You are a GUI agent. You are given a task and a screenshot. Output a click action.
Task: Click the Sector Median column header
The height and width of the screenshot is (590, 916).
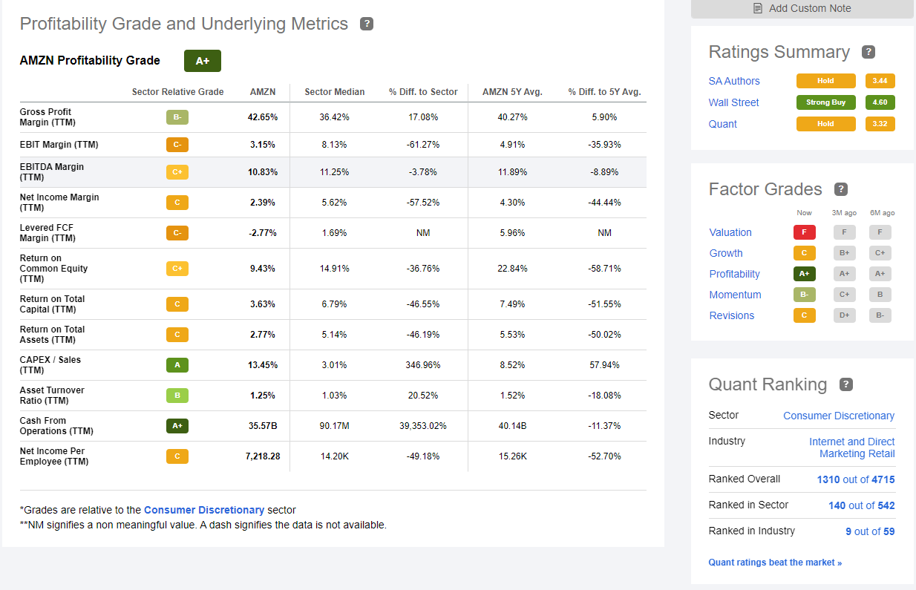point(335,92)
